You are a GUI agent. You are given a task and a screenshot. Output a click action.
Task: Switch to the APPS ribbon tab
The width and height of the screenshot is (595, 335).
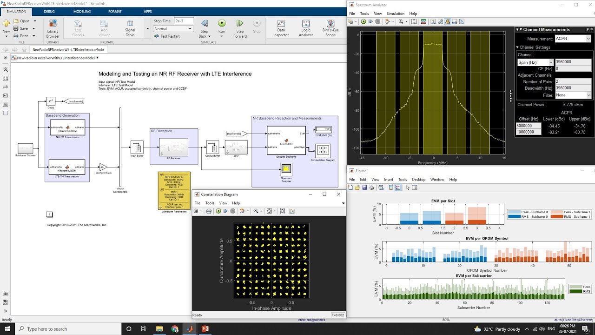[148, 12]
